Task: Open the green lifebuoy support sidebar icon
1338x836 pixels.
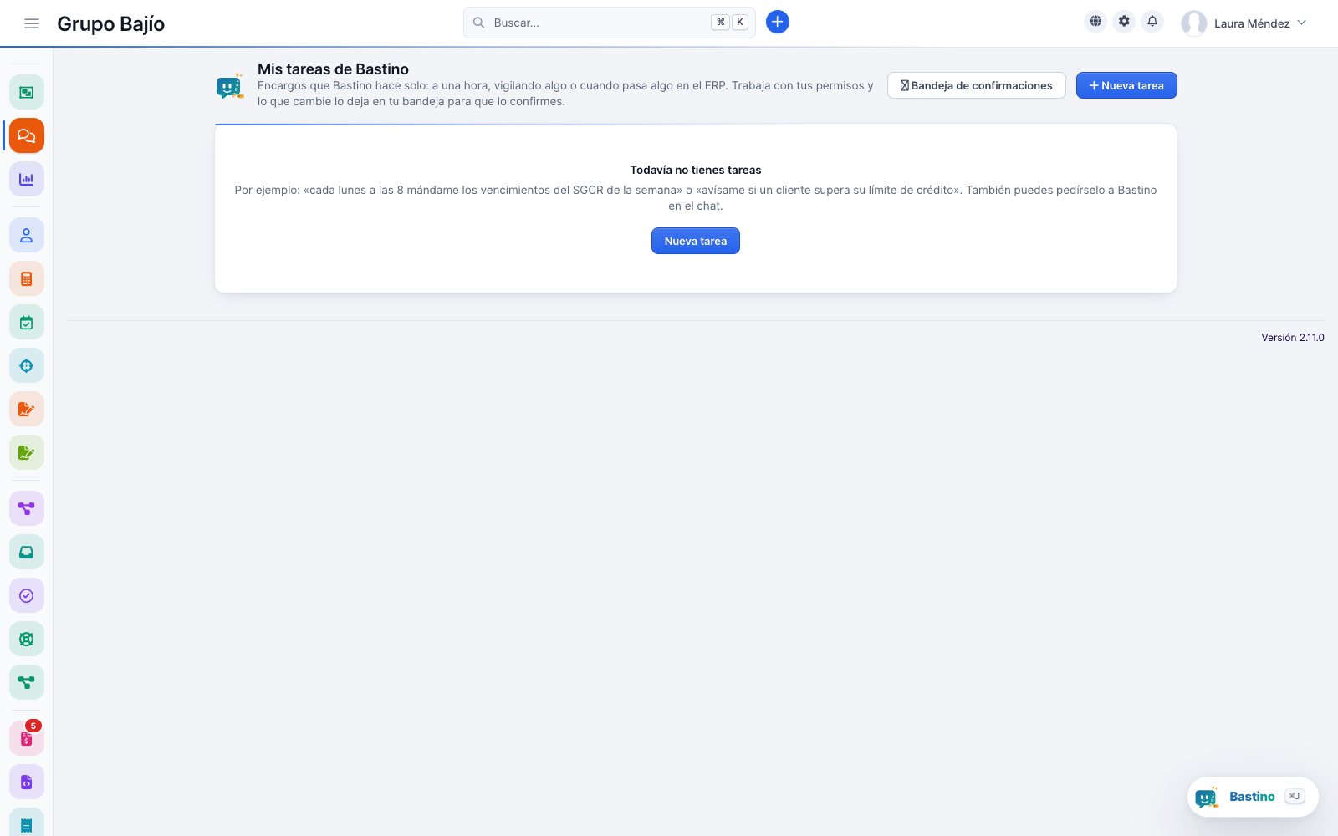Action: click(x=27, y=639)
